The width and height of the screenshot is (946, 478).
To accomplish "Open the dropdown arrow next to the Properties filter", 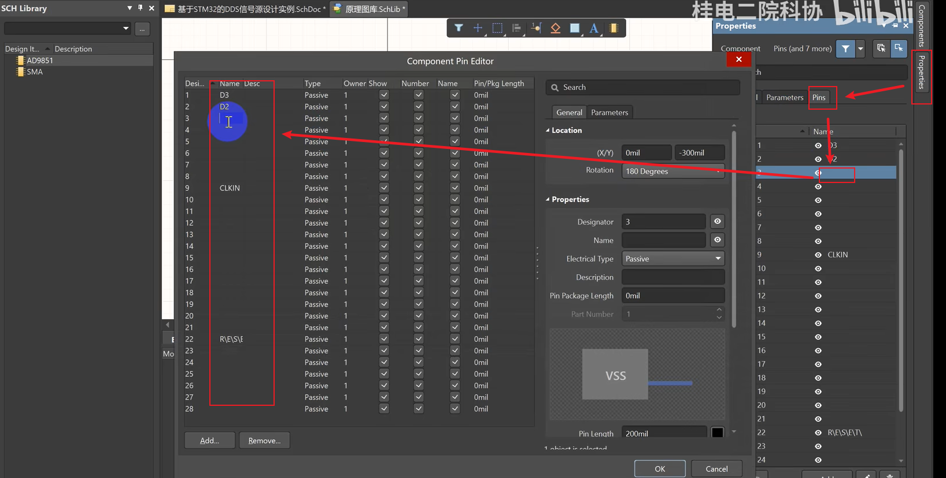I will pos(860,48).
